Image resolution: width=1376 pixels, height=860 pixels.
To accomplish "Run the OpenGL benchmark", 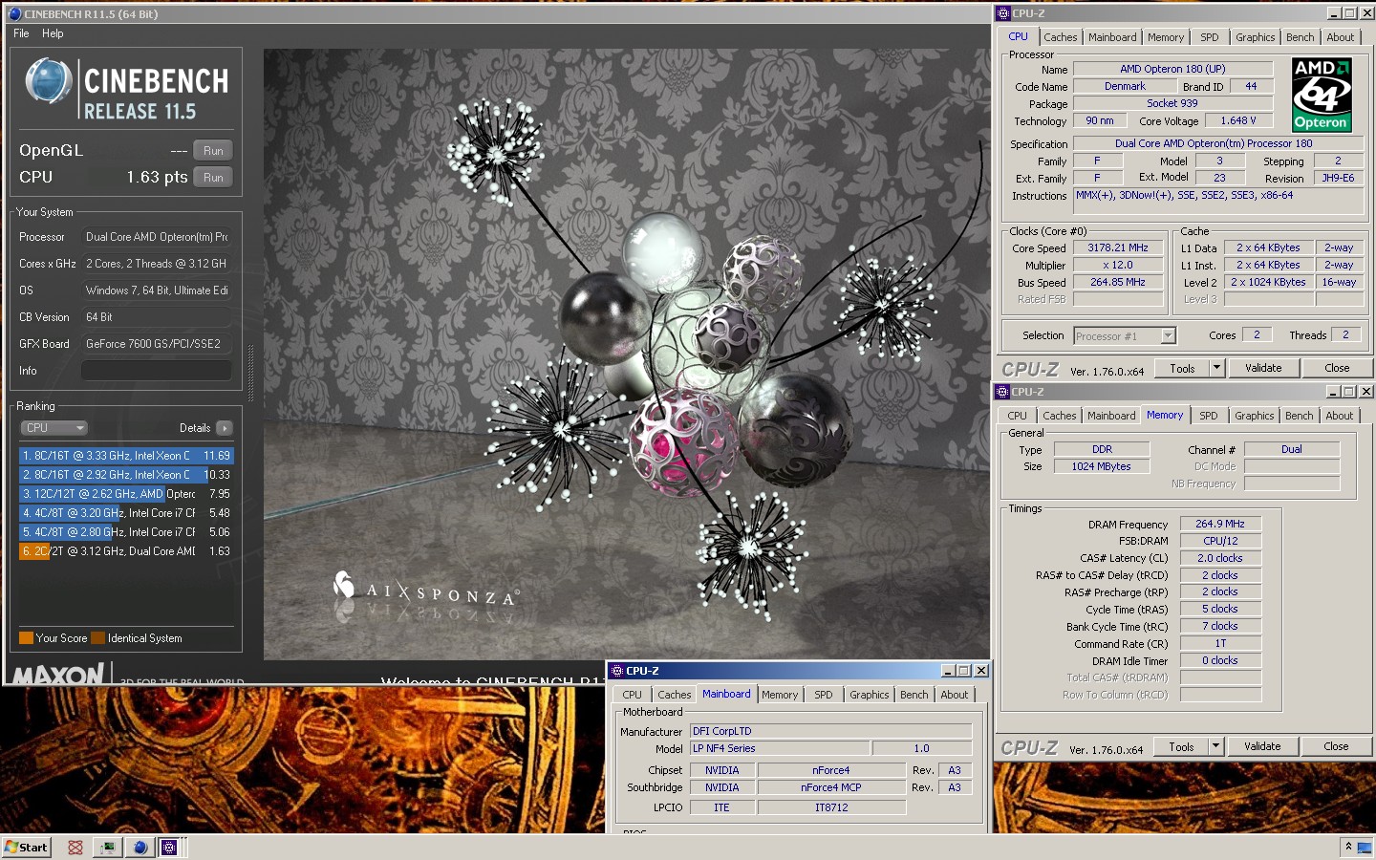I will point(213,151).
